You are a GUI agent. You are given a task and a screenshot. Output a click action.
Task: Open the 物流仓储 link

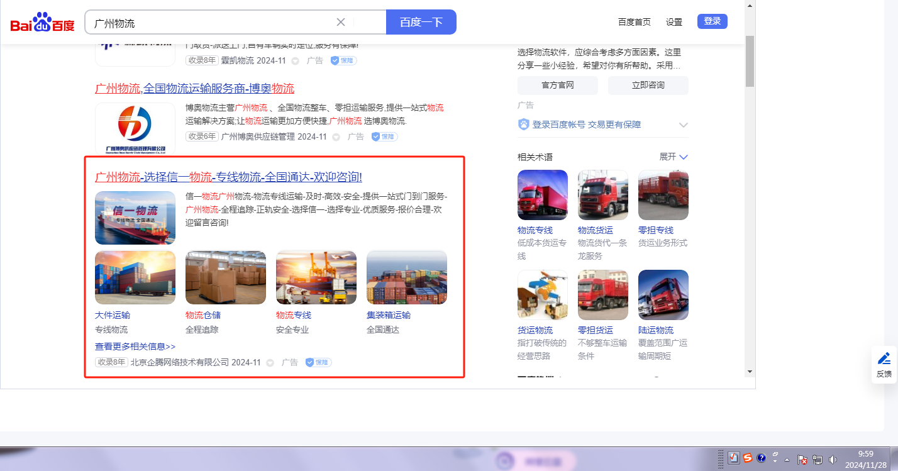coord(203,315)
